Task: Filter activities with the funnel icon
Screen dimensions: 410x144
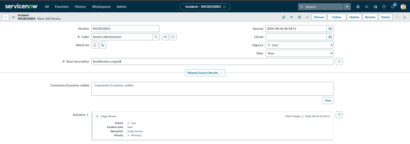Action: 339,114
